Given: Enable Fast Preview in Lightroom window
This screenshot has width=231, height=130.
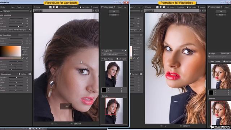Looking at the screenshot, I should click(x=80, y=7).
